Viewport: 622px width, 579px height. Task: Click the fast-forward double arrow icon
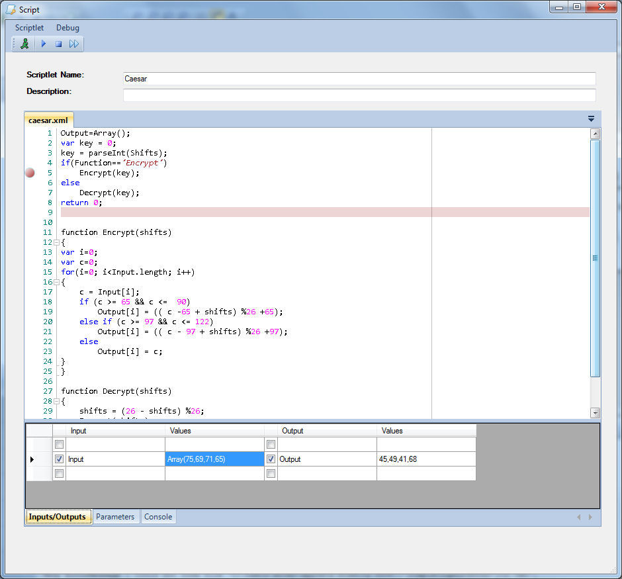(x=74, y=44)
